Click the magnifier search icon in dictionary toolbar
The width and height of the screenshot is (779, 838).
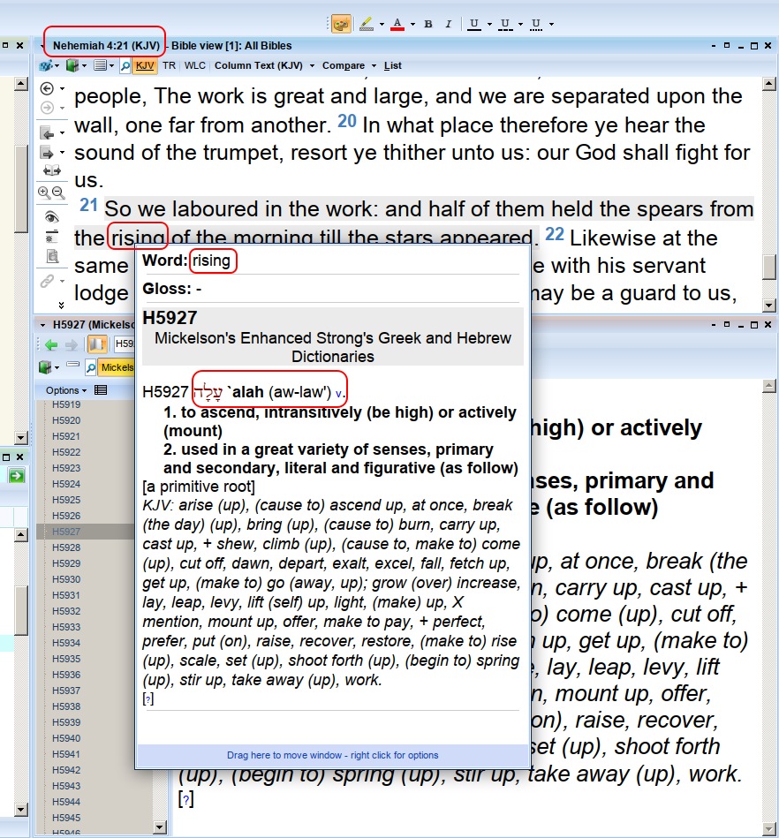[x=90, y=367]
